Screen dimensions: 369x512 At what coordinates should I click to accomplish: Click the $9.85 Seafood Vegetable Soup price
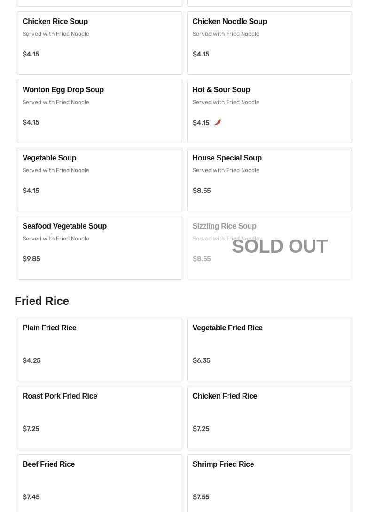(31, 259)
